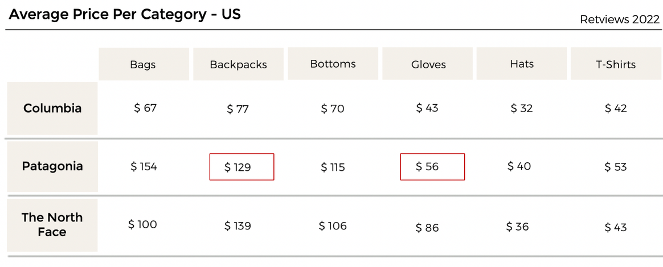Select the Patagonia row label
This screenshot has width=663, height=267.
coord(52,166)
